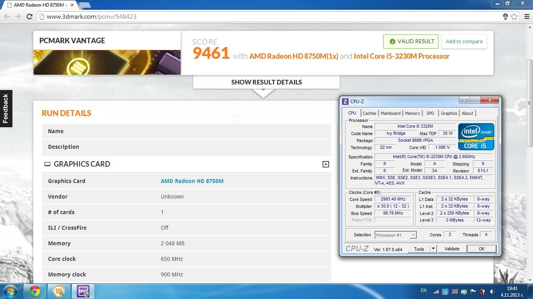533x299 pixels.
Task: Click the Core Speed value 2993.48 MHz
Action: click(x=393, y=199)
